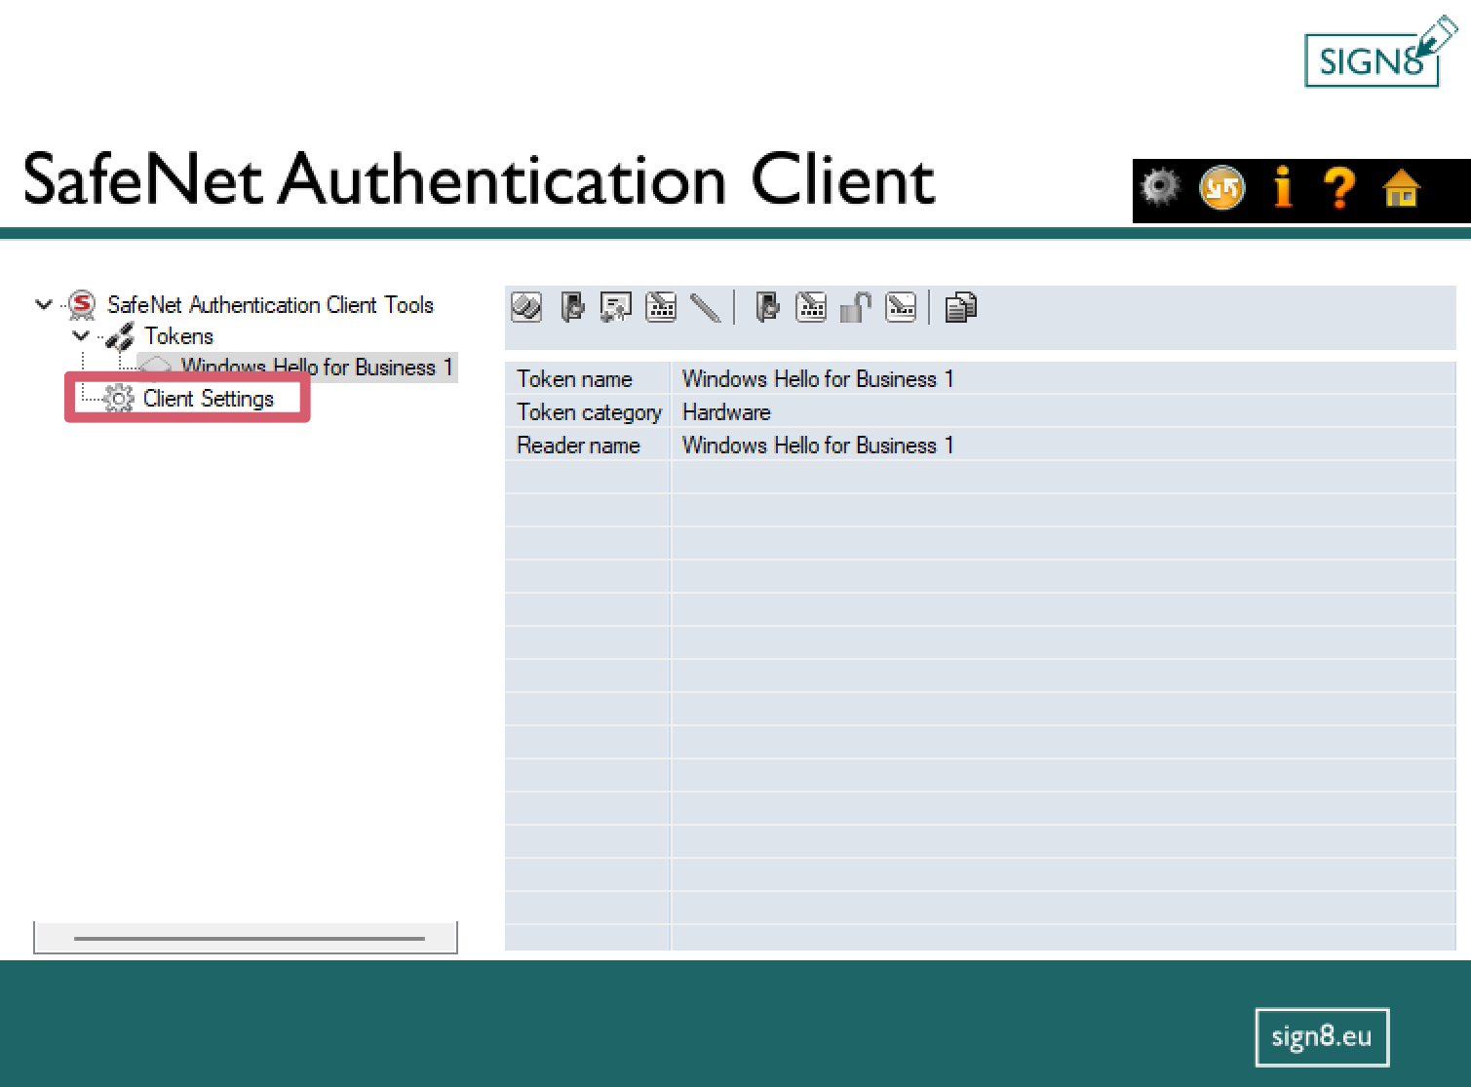Click the gear icon beside Client Settings

click(x=119, y=399)
